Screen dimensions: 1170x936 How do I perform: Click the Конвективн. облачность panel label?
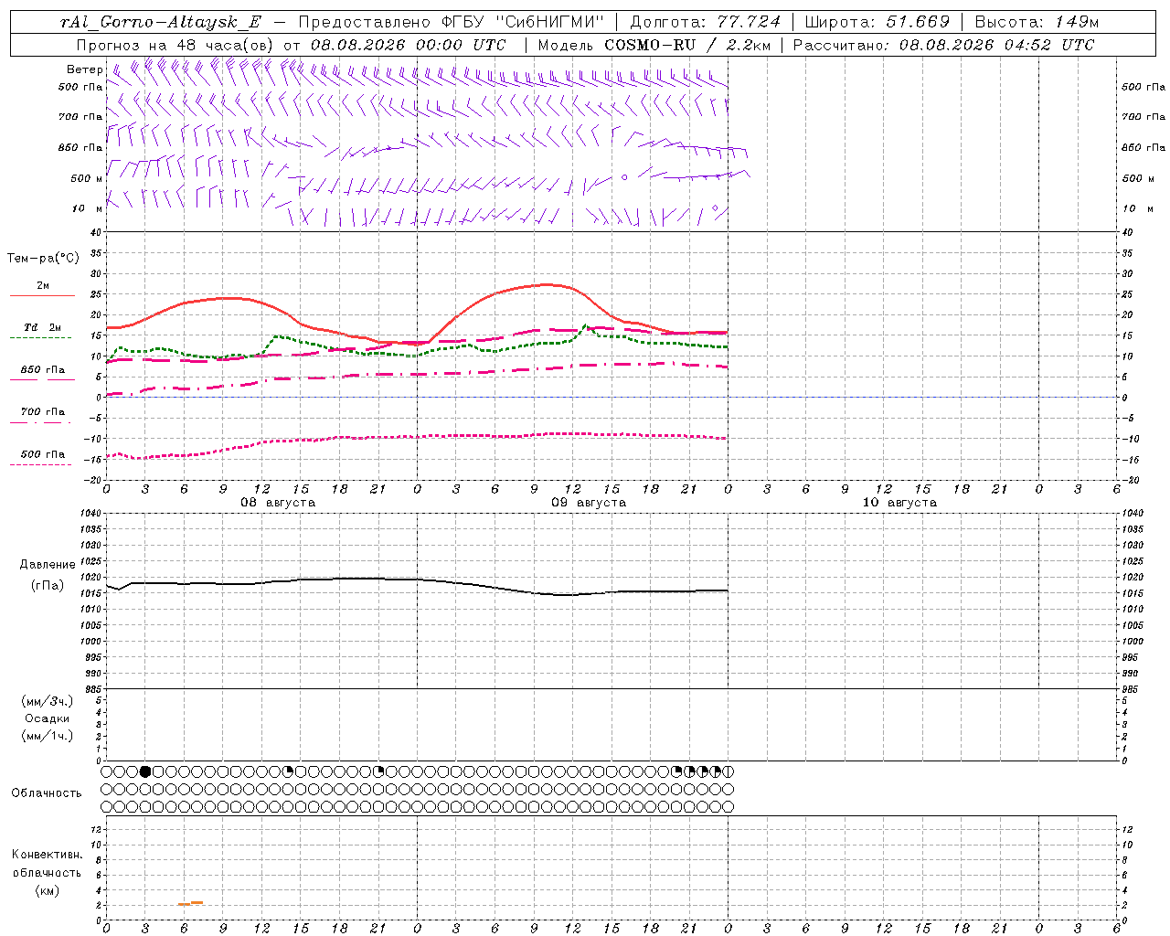[47, 872]
